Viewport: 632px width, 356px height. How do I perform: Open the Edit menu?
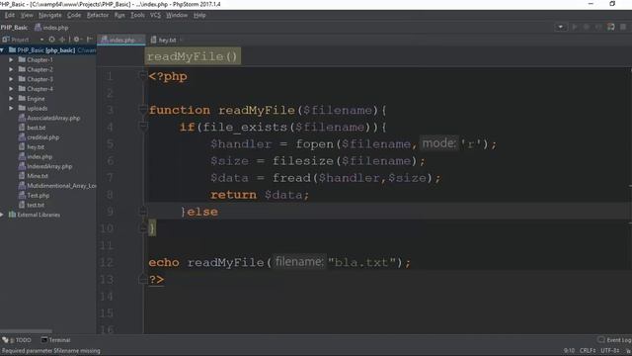pos(9,15)
